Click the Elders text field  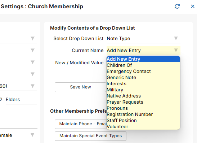pos(21,100)
